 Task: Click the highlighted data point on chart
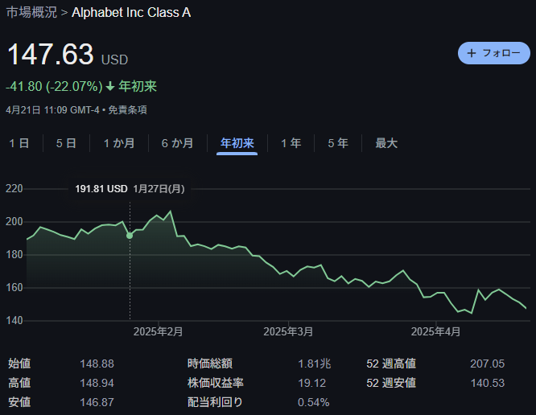pos(130,236)
